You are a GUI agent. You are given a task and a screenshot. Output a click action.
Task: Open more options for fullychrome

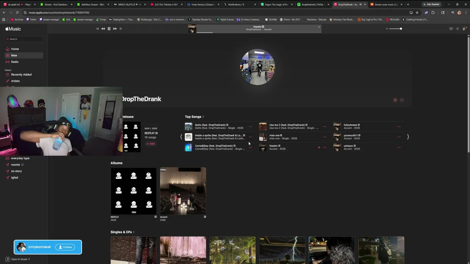399,127
